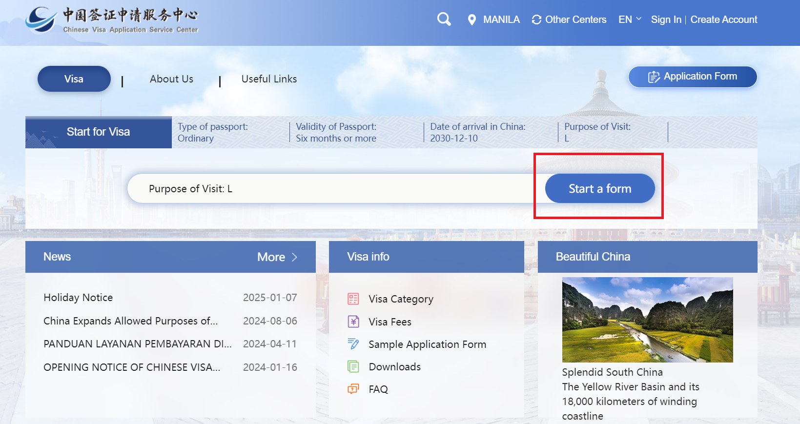Viewport: 800px width, 424px height.
Task: Open the Holiday Notice news item
Action: [78, 298]
